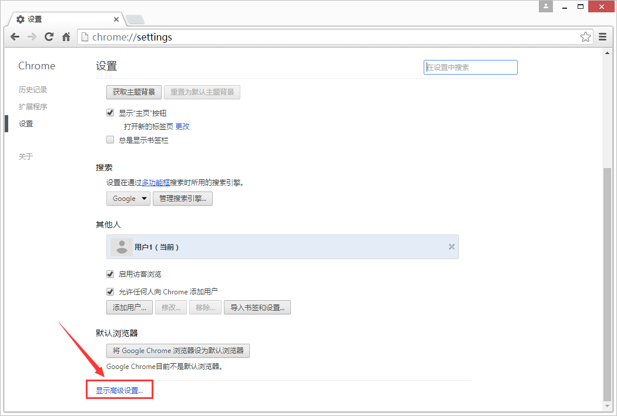Click the 用户1 avatar icon
This screenshot has height=416, width=617.
(122, 247)
